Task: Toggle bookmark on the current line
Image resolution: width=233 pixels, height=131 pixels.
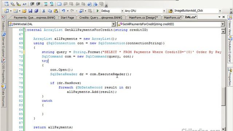Action: click(59, 4)
